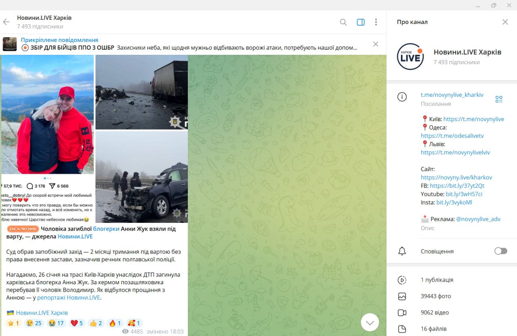Viewport: 517px width, 336px height.
Task: Open the 1 публікація stories entry
Action: point(437,280)
